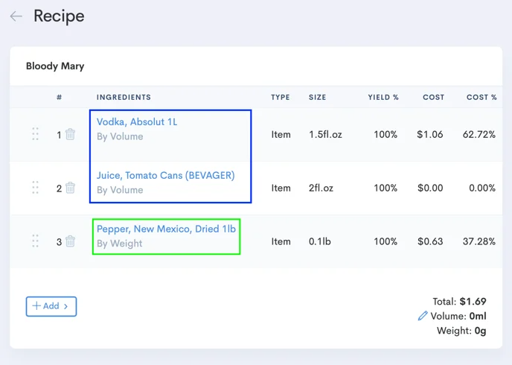This screenshot has height=365, width=512.
Task: Delete the Juice, Tomato Cans ingredient
Action: pyautogui.click(x=70, y=188)
